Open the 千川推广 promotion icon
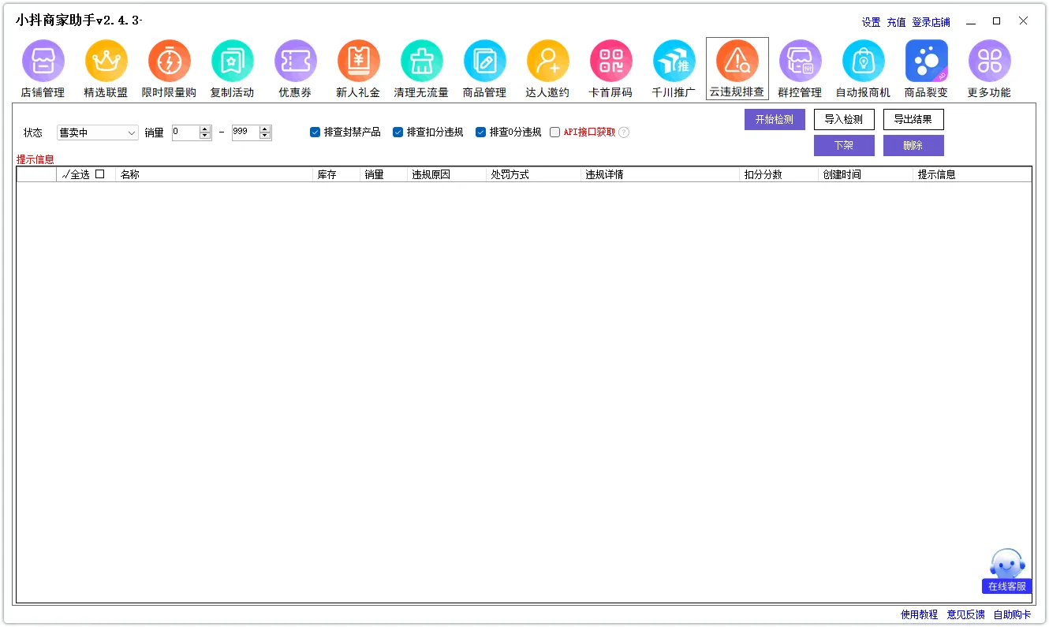 pos(674,62)
